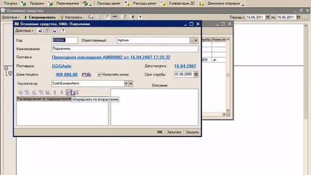Image resolution: width=311 pixels, height=175 pixels.
Task: Click the 16.04.2007 purchase date link
Action: pyautogui.click(x=185, y=66)
